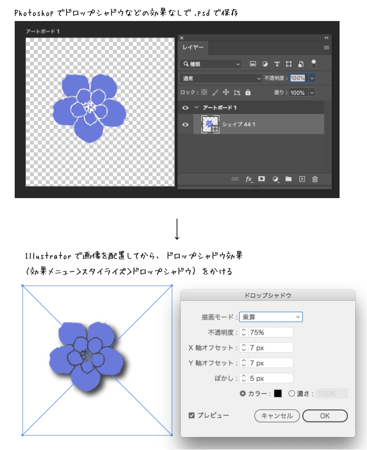Adjust the ぼかし stepper arrows
Image resolution: width=367 pixels, height=450 pixels.
tap(244, 378)
